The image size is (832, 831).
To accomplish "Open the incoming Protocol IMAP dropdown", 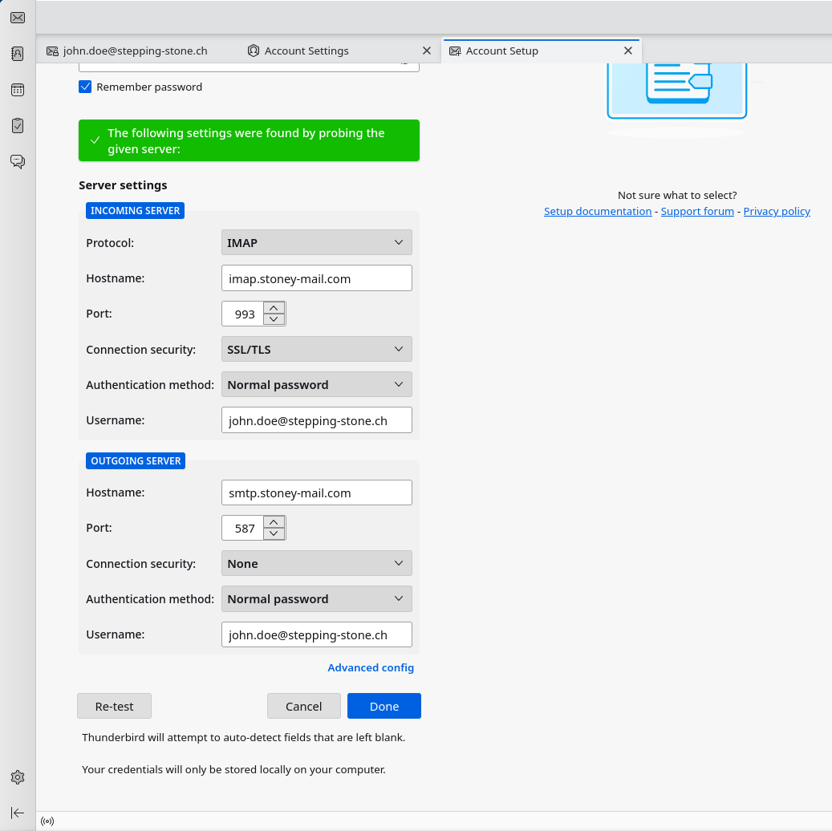I will click(316, 242).
